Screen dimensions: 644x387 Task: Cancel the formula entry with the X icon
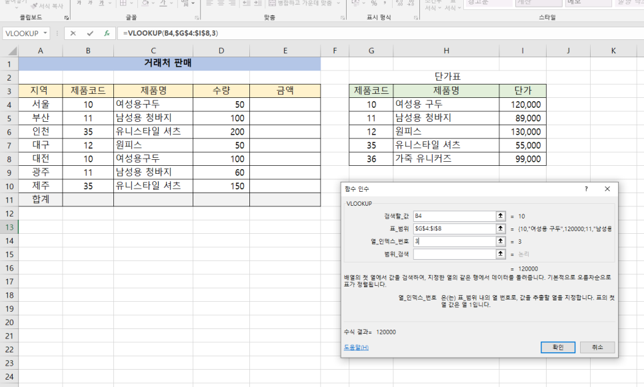tap(73, 33)
